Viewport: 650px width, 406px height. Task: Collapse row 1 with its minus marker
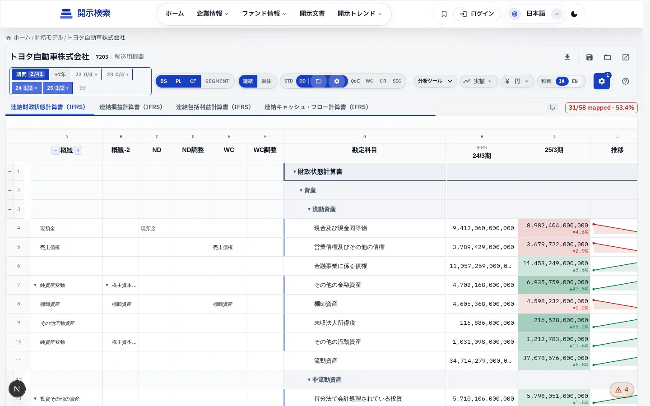[9, 171]
